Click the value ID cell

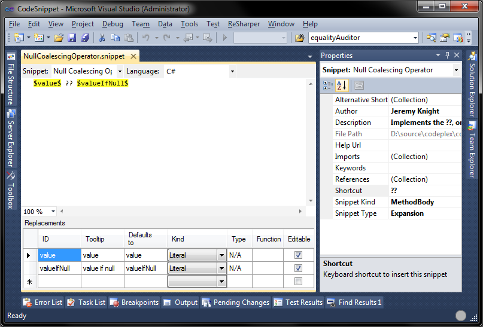point(59,255)
